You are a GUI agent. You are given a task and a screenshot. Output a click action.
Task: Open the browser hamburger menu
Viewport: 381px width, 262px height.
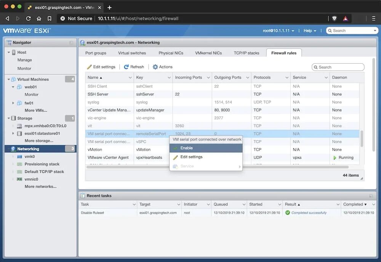coord(374,18)
